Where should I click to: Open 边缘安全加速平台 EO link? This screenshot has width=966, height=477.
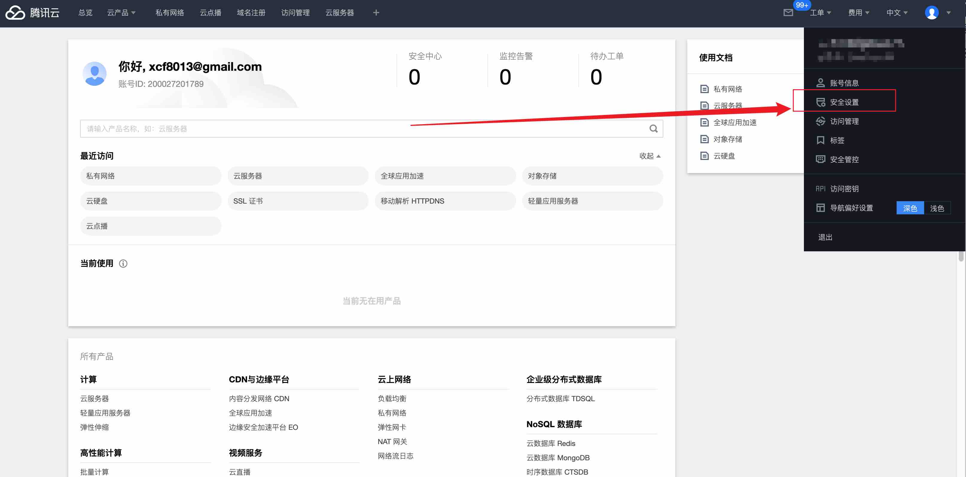click(263, 427)
